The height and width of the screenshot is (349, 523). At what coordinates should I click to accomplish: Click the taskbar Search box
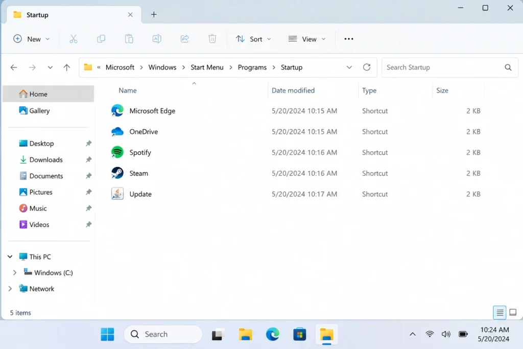(163, 334)
